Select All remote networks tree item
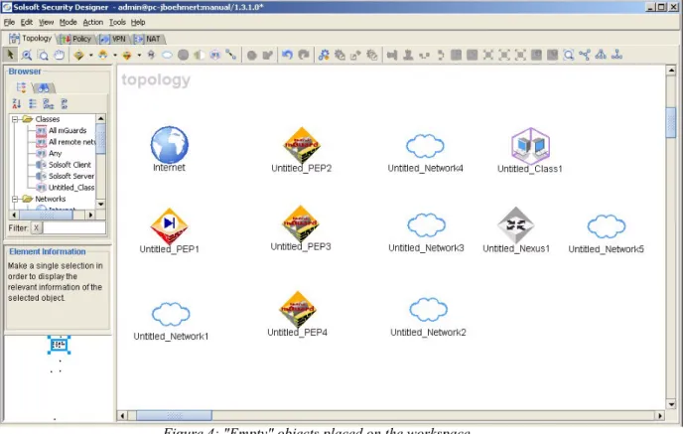This screenshot has width=683, height=434. tap(66, 142)
